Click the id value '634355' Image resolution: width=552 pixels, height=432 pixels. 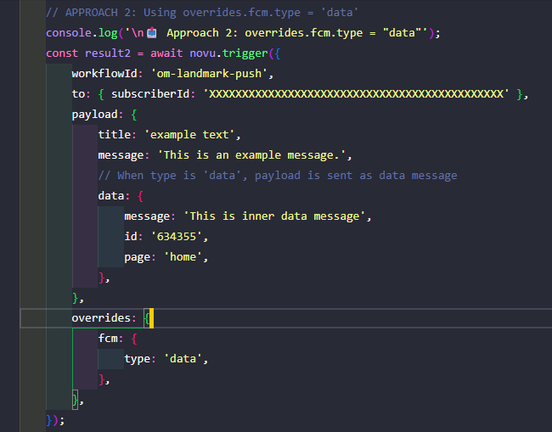(177, 237)
